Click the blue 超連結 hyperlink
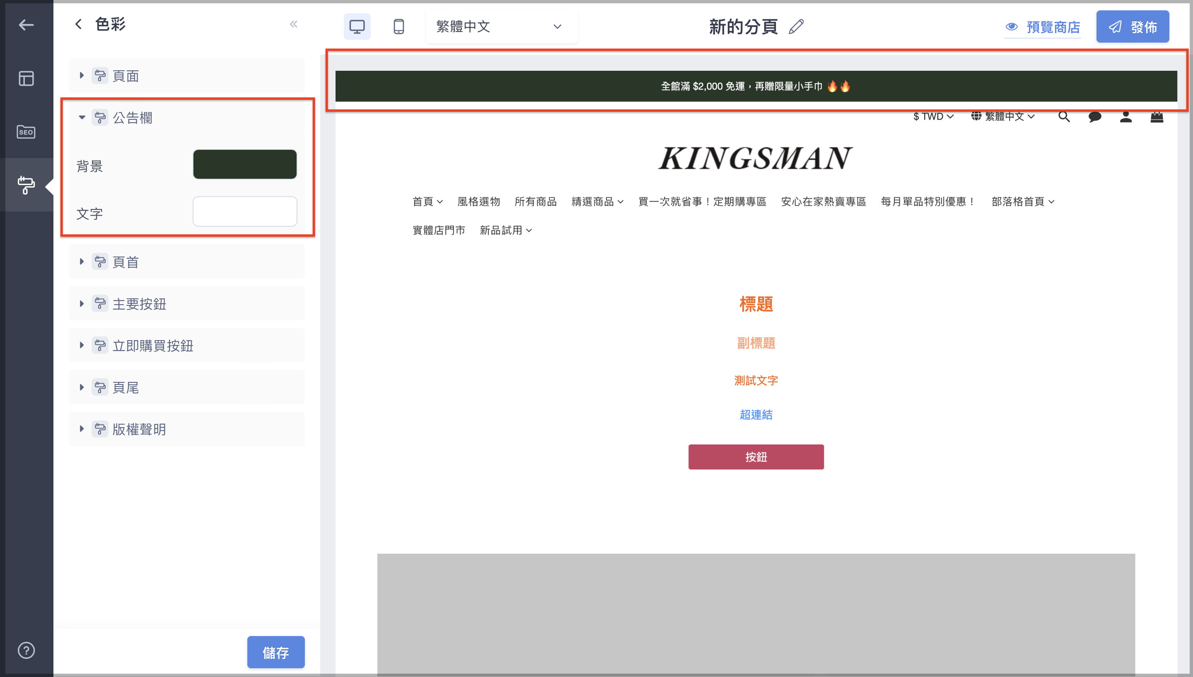 tap(756, 414)
